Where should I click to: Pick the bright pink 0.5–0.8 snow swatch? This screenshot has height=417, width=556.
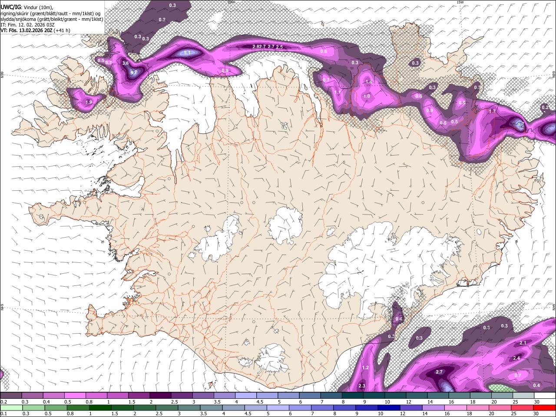tap(76, 396)
